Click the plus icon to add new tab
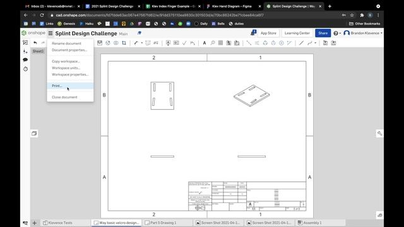Viewport: 404px width, 227px height. tap(34, 223)
